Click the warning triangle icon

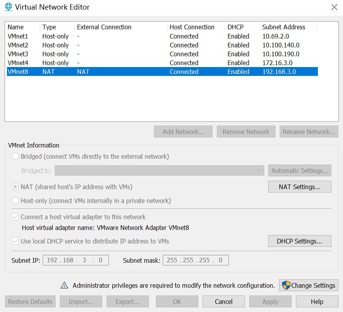point(64,285)
